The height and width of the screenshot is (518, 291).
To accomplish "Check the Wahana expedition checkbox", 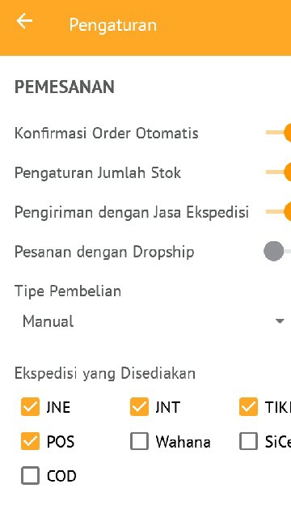I will pos(139,441).
